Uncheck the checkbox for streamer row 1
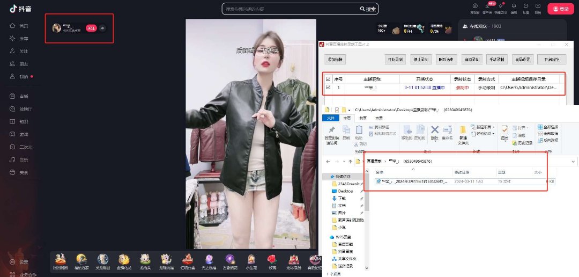Screen dimensions: 579x277 [x=328, y=87]
